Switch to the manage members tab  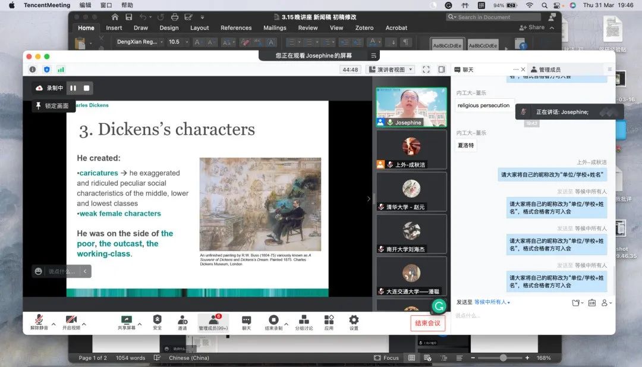coord(545,70)
